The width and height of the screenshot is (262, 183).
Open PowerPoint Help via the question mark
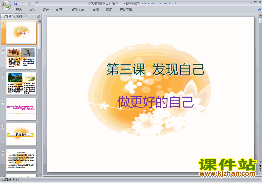click(x=259, y=10)
